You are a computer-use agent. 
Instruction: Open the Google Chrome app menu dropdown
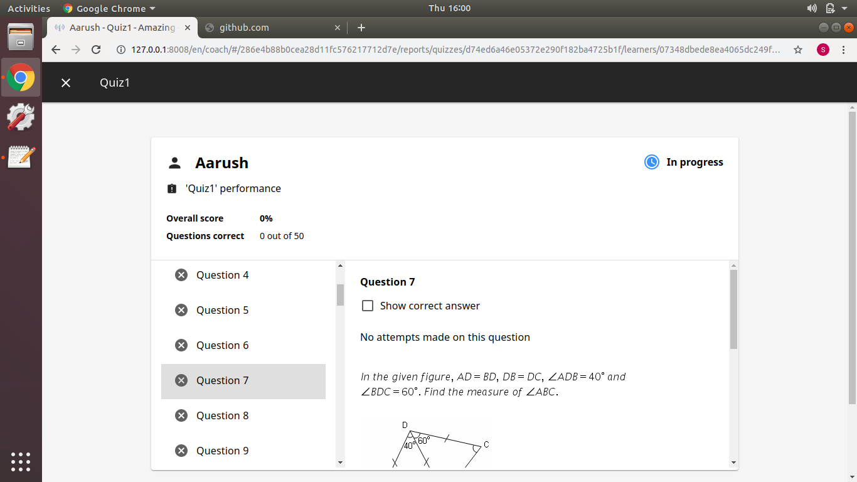pos(109,8)
